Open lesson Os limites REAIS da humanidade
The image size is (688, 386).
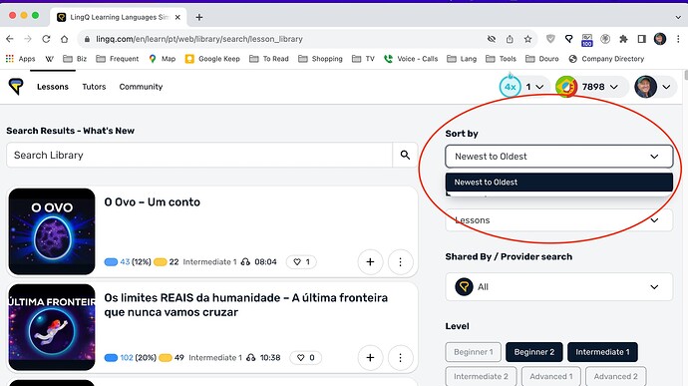pos(245,305)
